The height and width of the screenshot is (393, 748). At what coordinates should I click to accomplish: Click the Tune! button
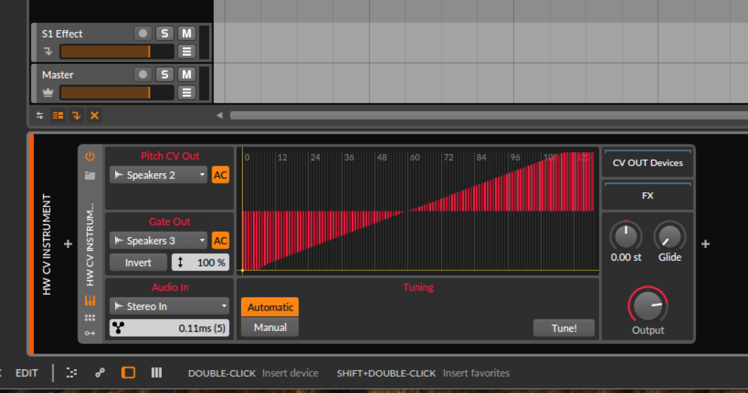tap(565, 328)
